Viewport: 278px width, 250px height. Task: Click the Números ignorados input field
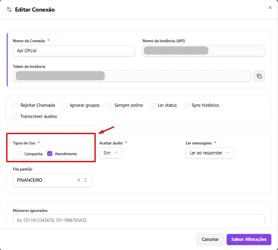pyautogui.click(x=139, y=220)
